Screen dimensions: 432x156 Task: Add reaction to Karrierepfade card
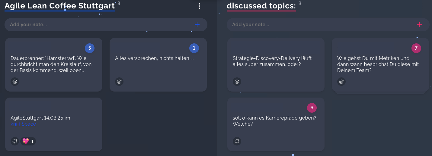click(237, 141)
